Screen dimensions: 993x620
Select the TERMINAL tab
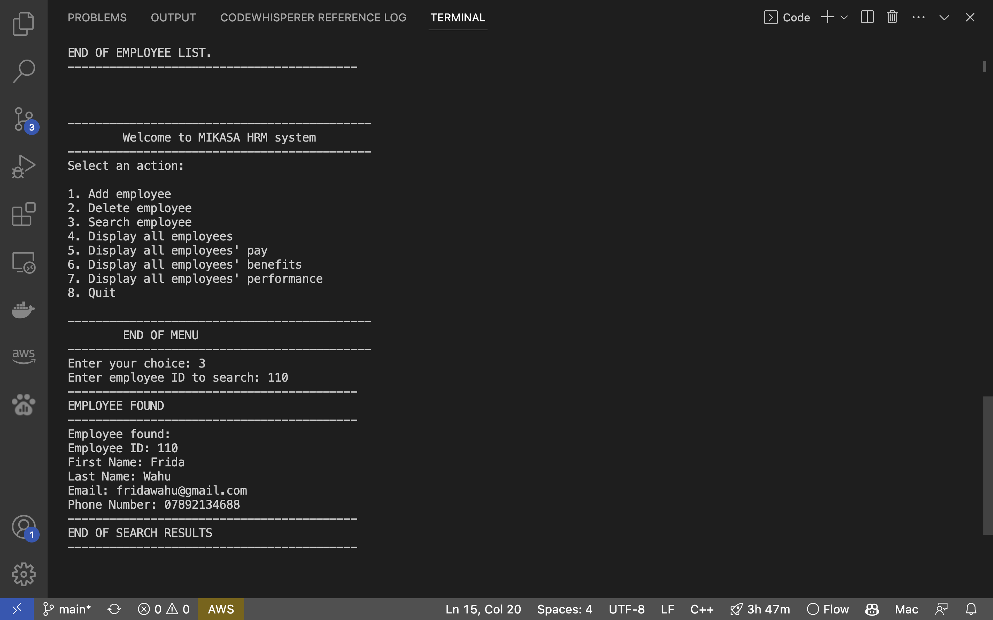pos(458,17)
